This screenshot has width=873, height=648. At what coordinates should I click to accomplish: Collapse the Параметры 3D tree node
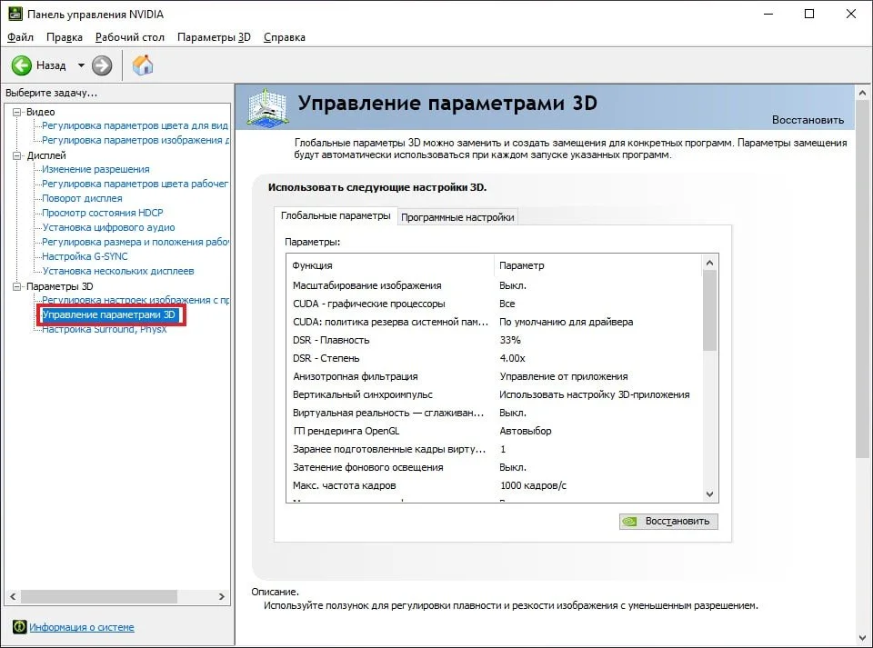pyautogui.click(x=17, y=286)
